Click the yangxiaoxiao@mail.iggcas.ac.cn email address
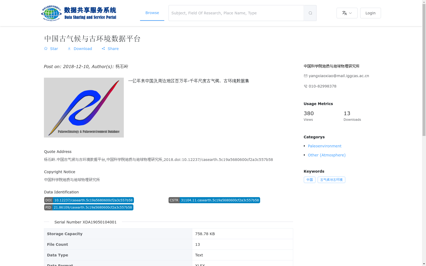Screen dimensions: 426x266 tap(339, 76)
